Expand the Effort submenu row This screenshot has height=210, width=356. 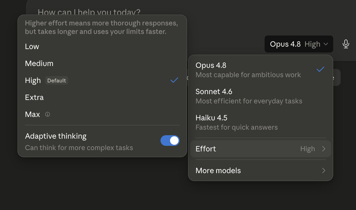(261, 149)
